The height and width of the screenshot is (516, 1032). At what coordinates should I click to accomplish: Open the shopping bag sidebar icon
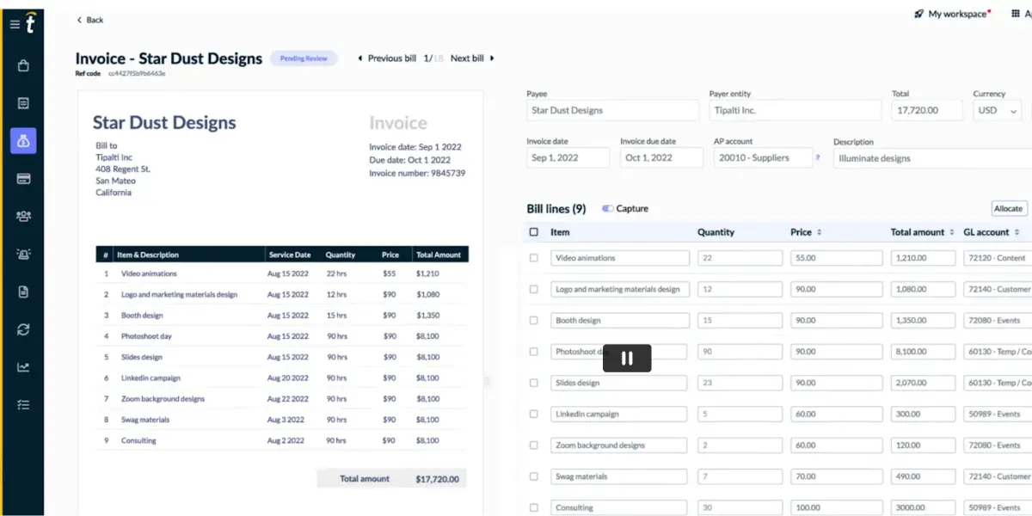pyautogui.click(x=23, y=65)
